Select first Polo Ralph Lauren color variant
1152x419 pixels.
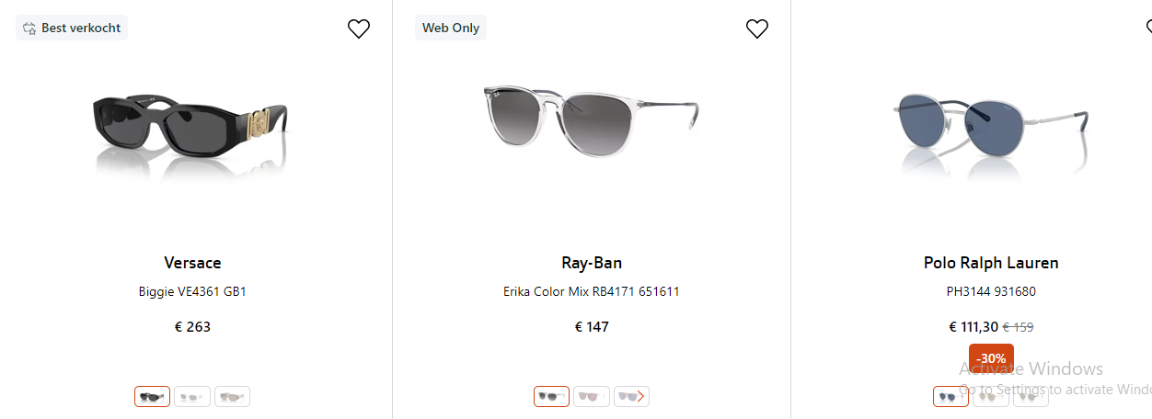(x=950, y=397)
